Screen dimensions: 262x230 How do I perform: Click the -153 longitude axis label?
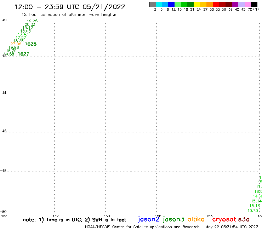[x=208, y=216]
